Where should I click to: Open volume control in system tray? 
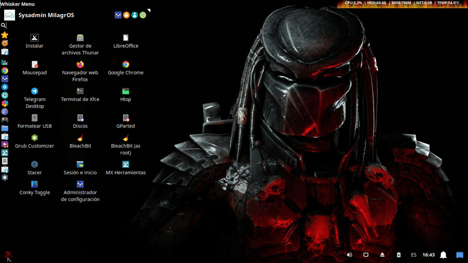coord(350,255)
